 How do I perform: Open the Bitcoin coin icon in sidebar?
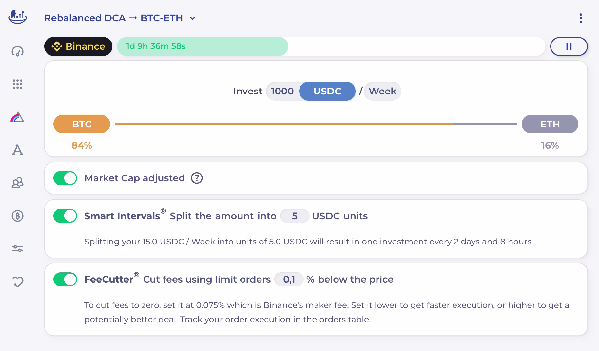pos(18,216)
